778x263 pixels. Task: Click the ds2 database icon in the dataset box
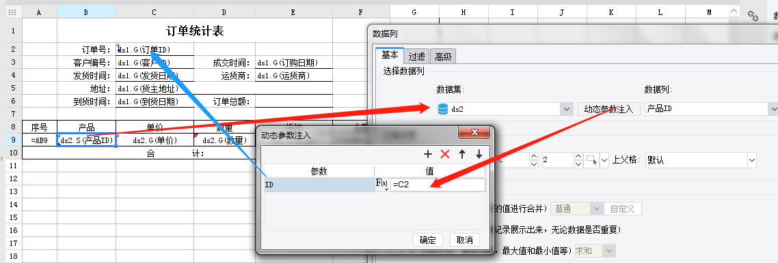point(443,109)
